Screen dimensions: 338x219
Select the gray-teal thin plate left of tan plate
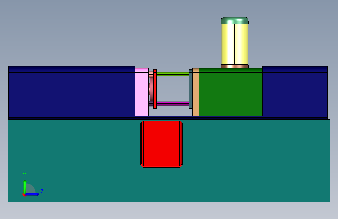[x=191, y=89]
